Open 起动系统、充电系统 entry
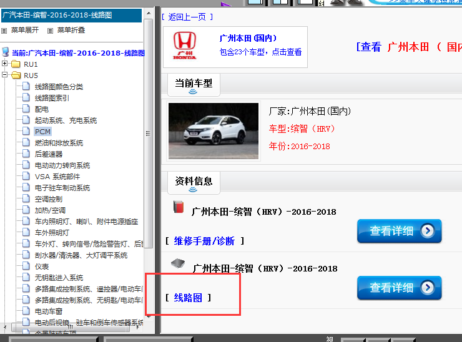Image resolution: width=462 pixels, height=342 pixels. pos(66,120)
